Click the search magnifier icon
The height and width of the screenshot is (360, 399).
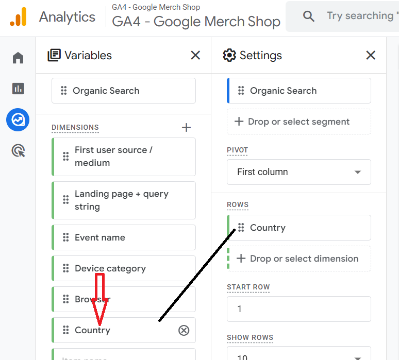point(309,16)
